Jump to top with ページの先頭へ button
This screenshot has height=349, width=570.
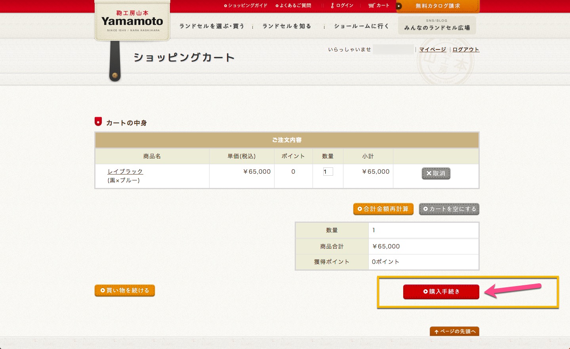pyautogui.click(x=454, y=332)
